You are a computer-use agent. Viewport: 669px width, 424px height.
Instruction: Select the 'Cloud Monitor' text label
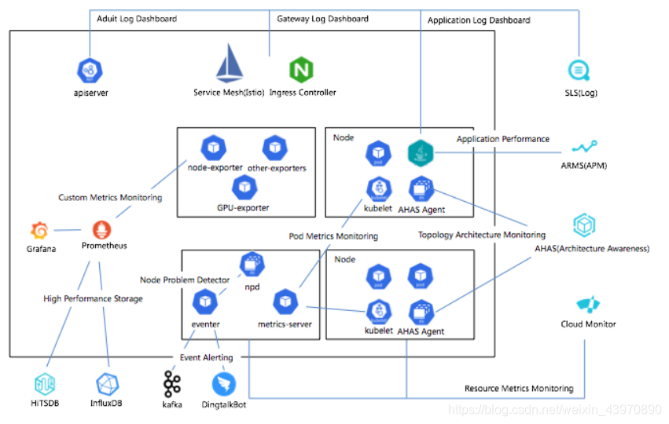point(588,324)
